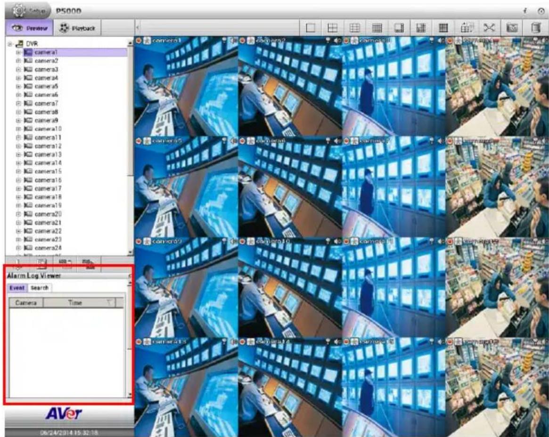Select the 4x4 grid layout icon
549x437 pixels.
click(x=377, y=28)
